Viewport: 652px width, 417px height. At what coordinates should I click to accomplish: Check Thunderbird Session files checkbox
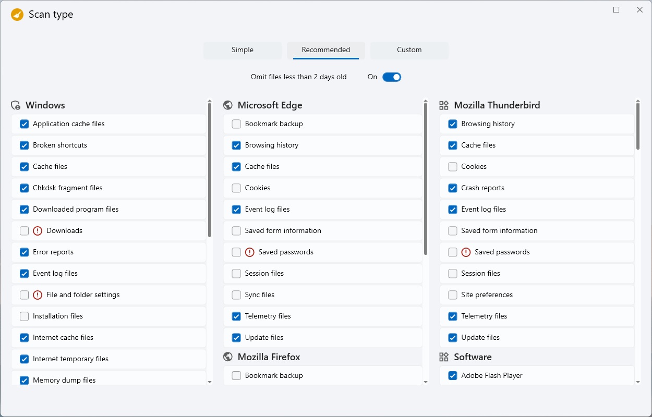click(453, 274)
